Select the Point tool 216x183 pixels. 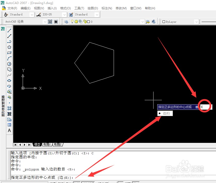pos(9,103)
